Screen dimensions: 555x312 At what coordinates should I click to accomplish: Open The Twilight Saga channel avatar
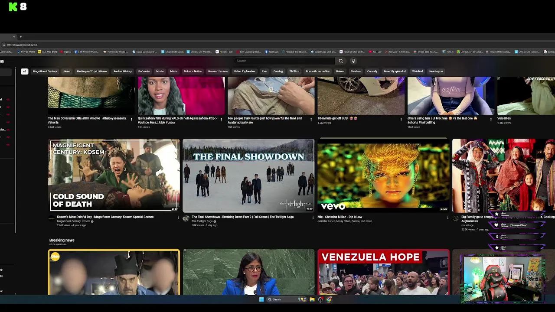[186, 218]
